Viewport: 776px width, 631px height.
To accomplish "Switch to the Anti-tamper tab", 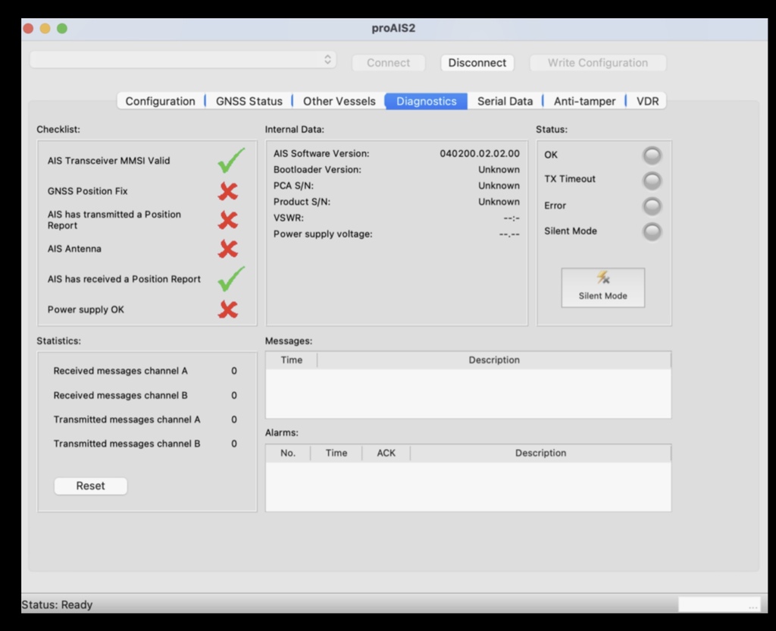I will tap(584, 101).
